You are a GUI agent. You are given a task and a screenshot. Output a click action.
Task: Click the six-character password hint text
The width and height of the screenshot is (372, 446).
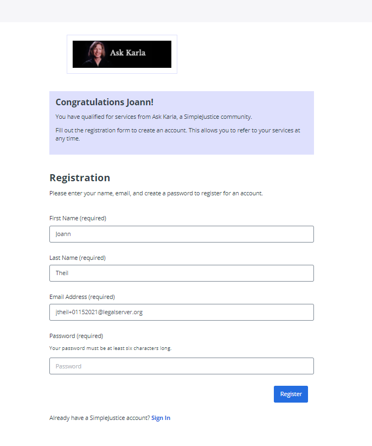click(x=111, y=348)
